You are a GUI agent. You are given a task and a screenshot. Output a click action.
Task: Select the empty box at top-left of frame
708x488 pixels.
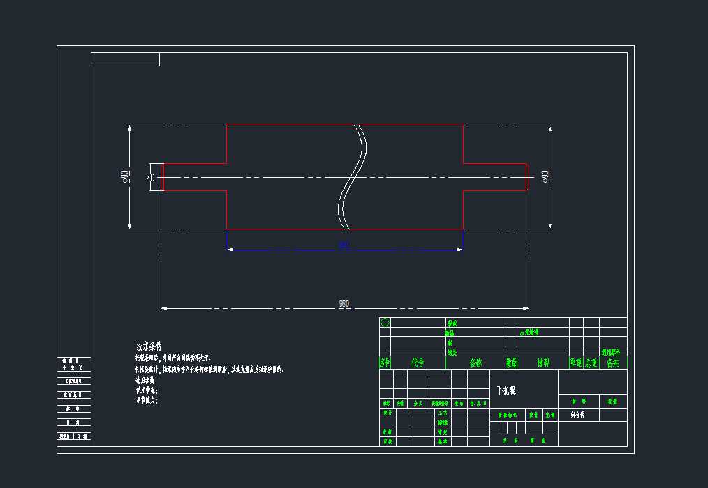125,59
